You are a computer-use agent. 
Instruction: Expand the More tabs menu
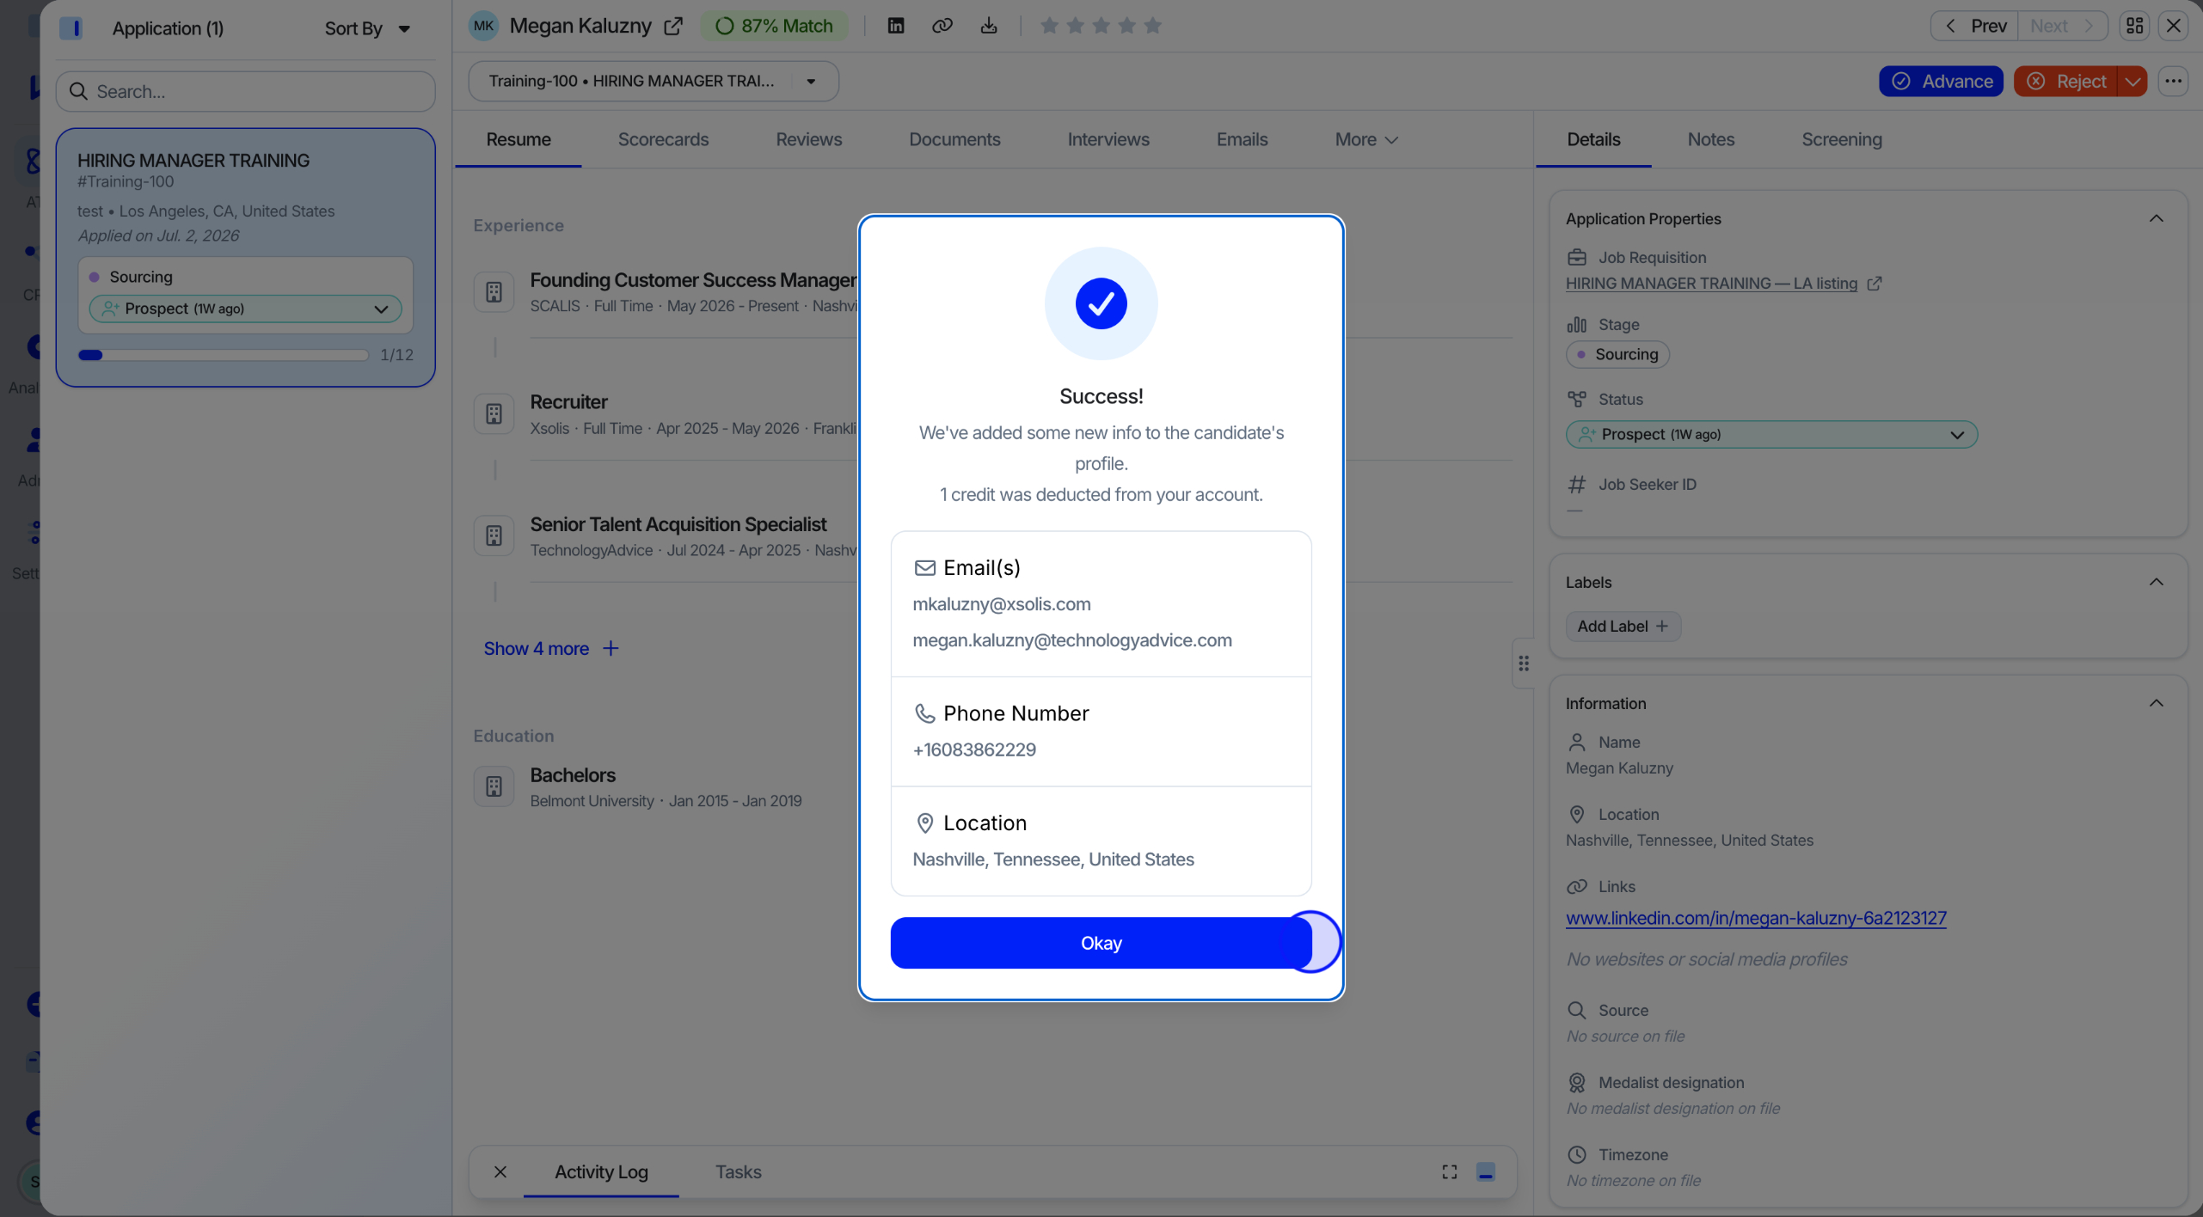pos(1366,139)
